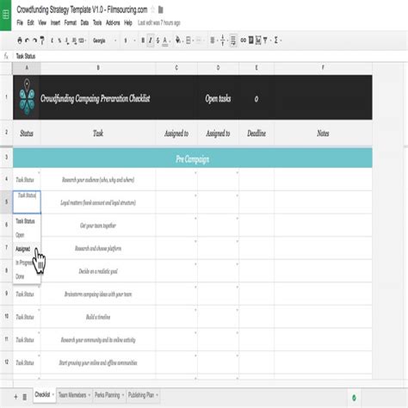Click the green Sheets home icon
The height and width of the screenshot is (408, 408).
[x=6, y=15]
